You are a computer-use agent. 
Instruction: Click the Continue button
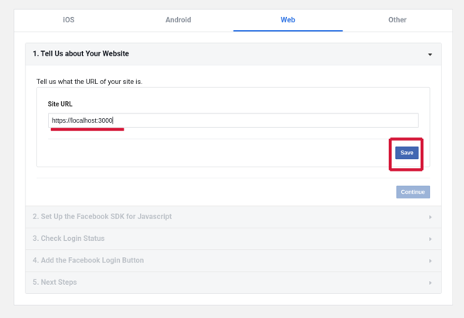point(413,192)
